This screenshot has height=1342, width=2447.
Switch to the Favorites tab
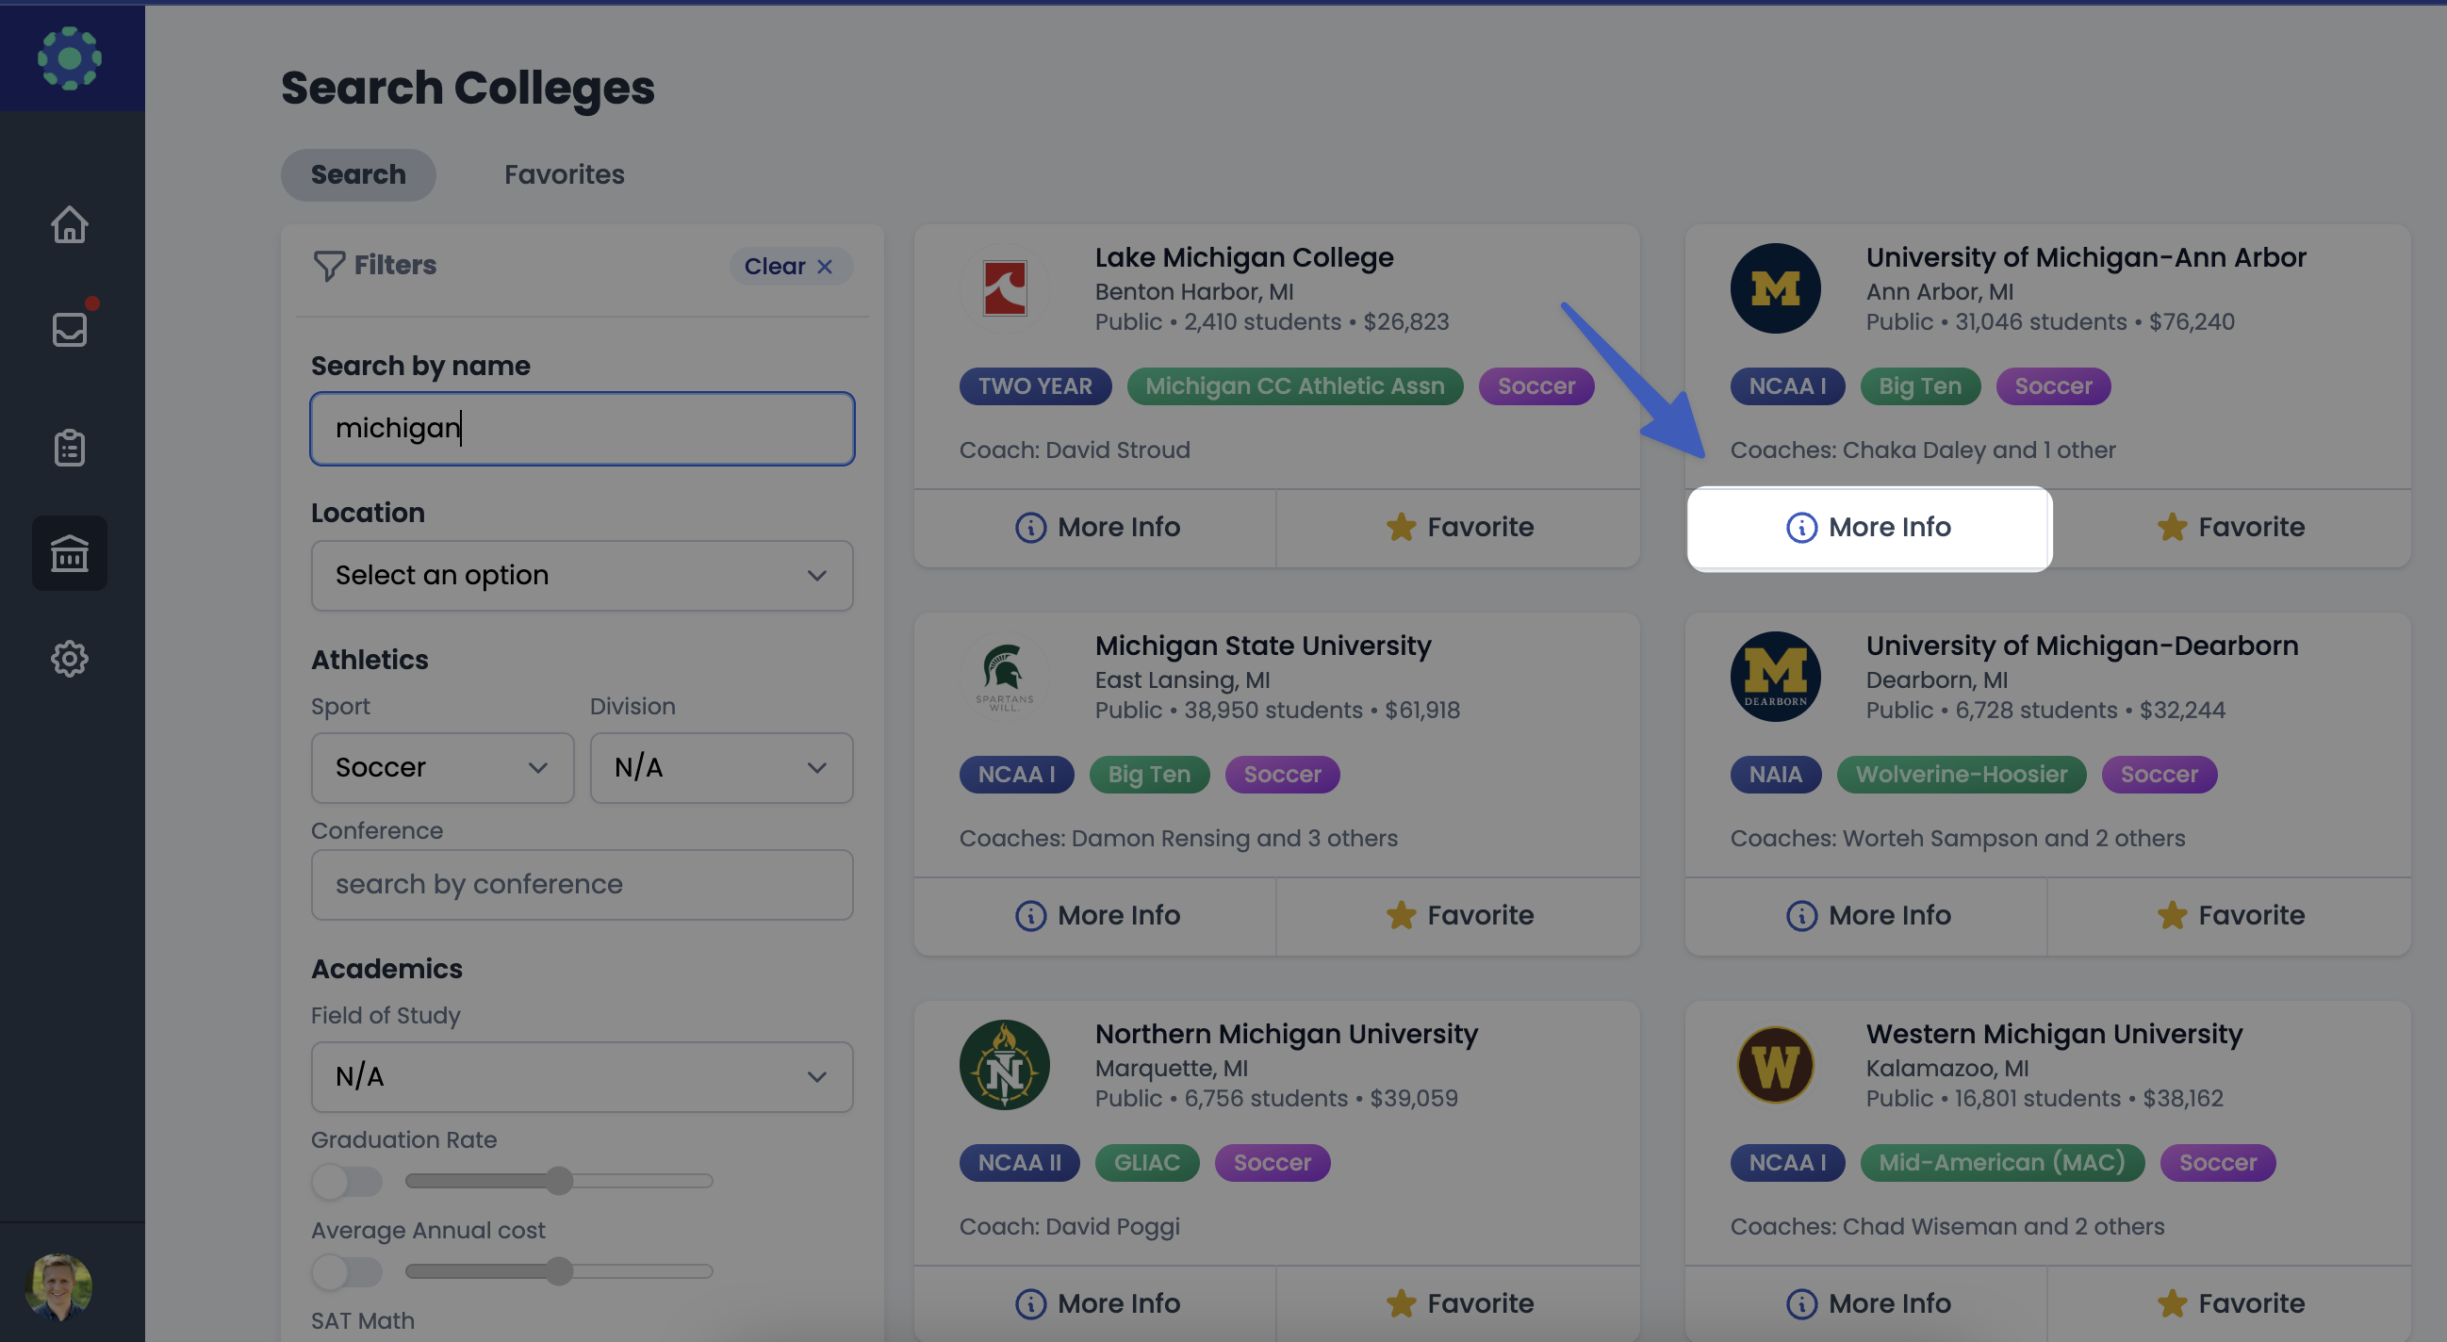pyautogui.click(x=564, y=174)
